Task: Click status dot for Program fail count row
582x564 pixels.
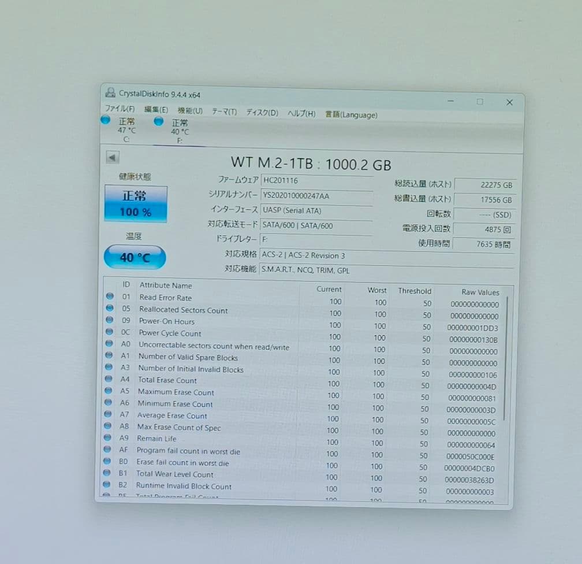Action: pos(107,449)
